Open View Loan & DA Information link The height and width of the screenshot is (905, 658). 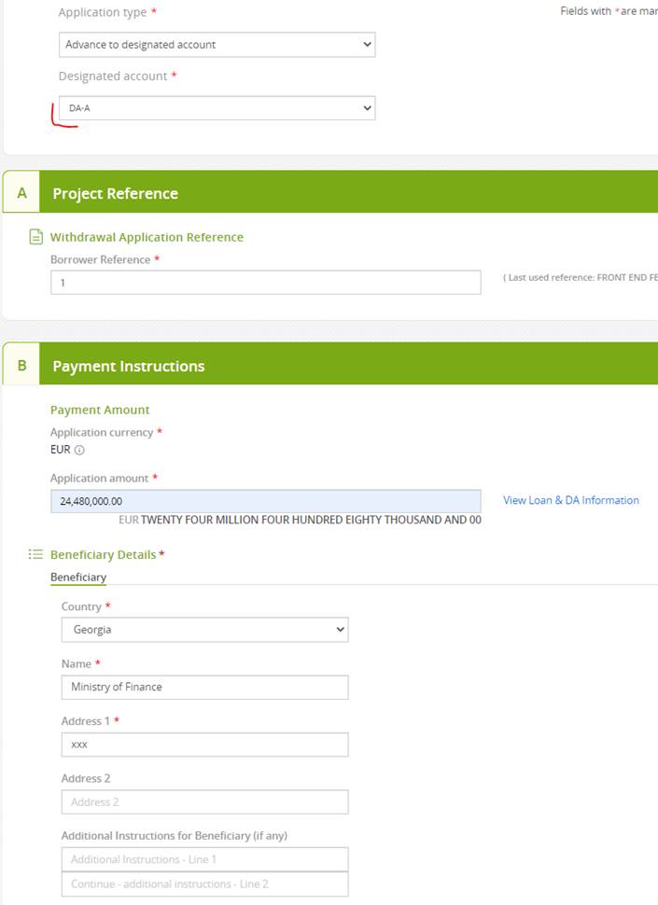(570, 500)
